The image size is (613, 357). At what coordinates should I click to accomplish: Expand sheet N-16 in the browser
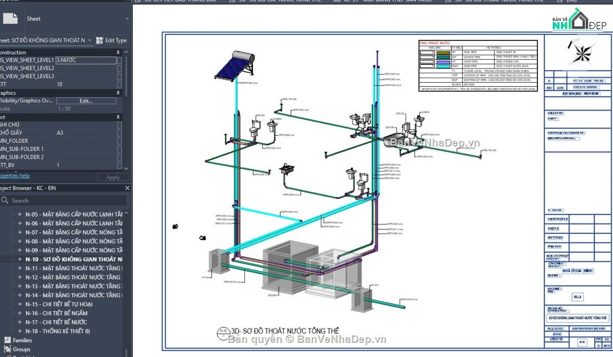click(x=19, y=314)
